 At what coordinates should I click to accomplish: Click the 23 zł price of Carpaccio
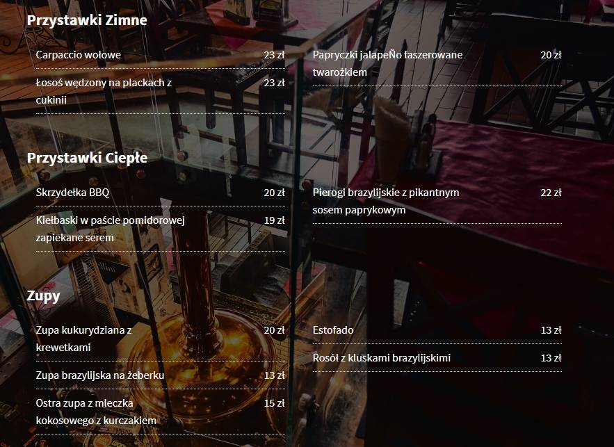pos(274,55)
